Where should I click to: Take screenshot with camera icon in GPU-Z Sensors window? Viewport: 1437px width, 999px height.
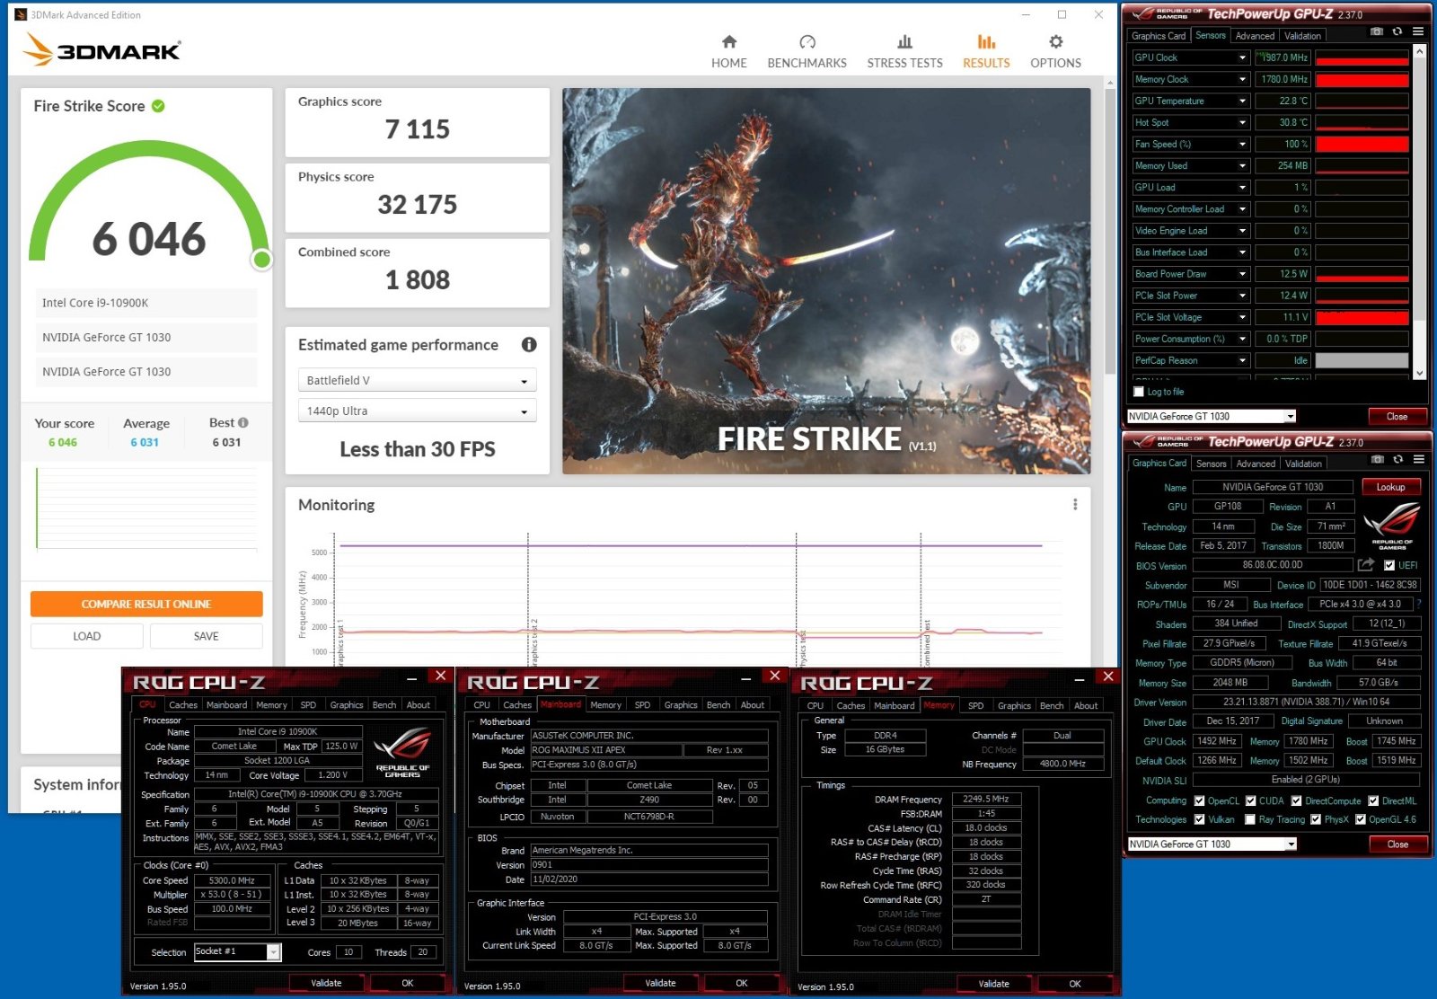tap(1376, 31)
